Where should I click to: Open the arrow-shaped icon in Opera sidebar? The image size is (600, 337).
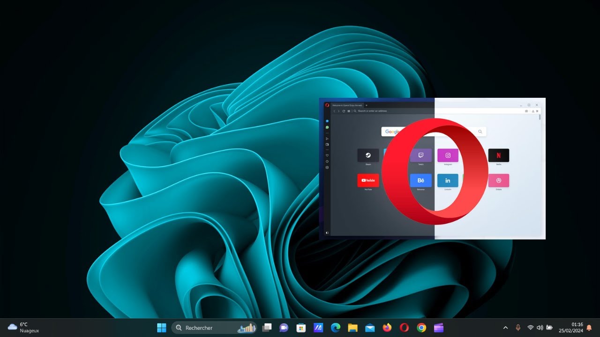click(x=327, y=139)
